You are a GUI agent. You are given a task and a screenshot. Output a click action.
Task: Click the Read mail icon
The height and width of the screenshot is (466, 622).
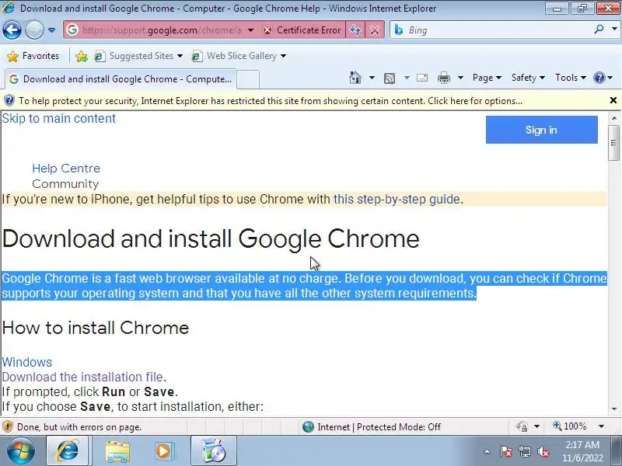[x=422, y=78]
